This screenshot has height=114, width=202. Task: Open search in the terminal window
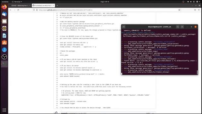[x=178, y=27]
